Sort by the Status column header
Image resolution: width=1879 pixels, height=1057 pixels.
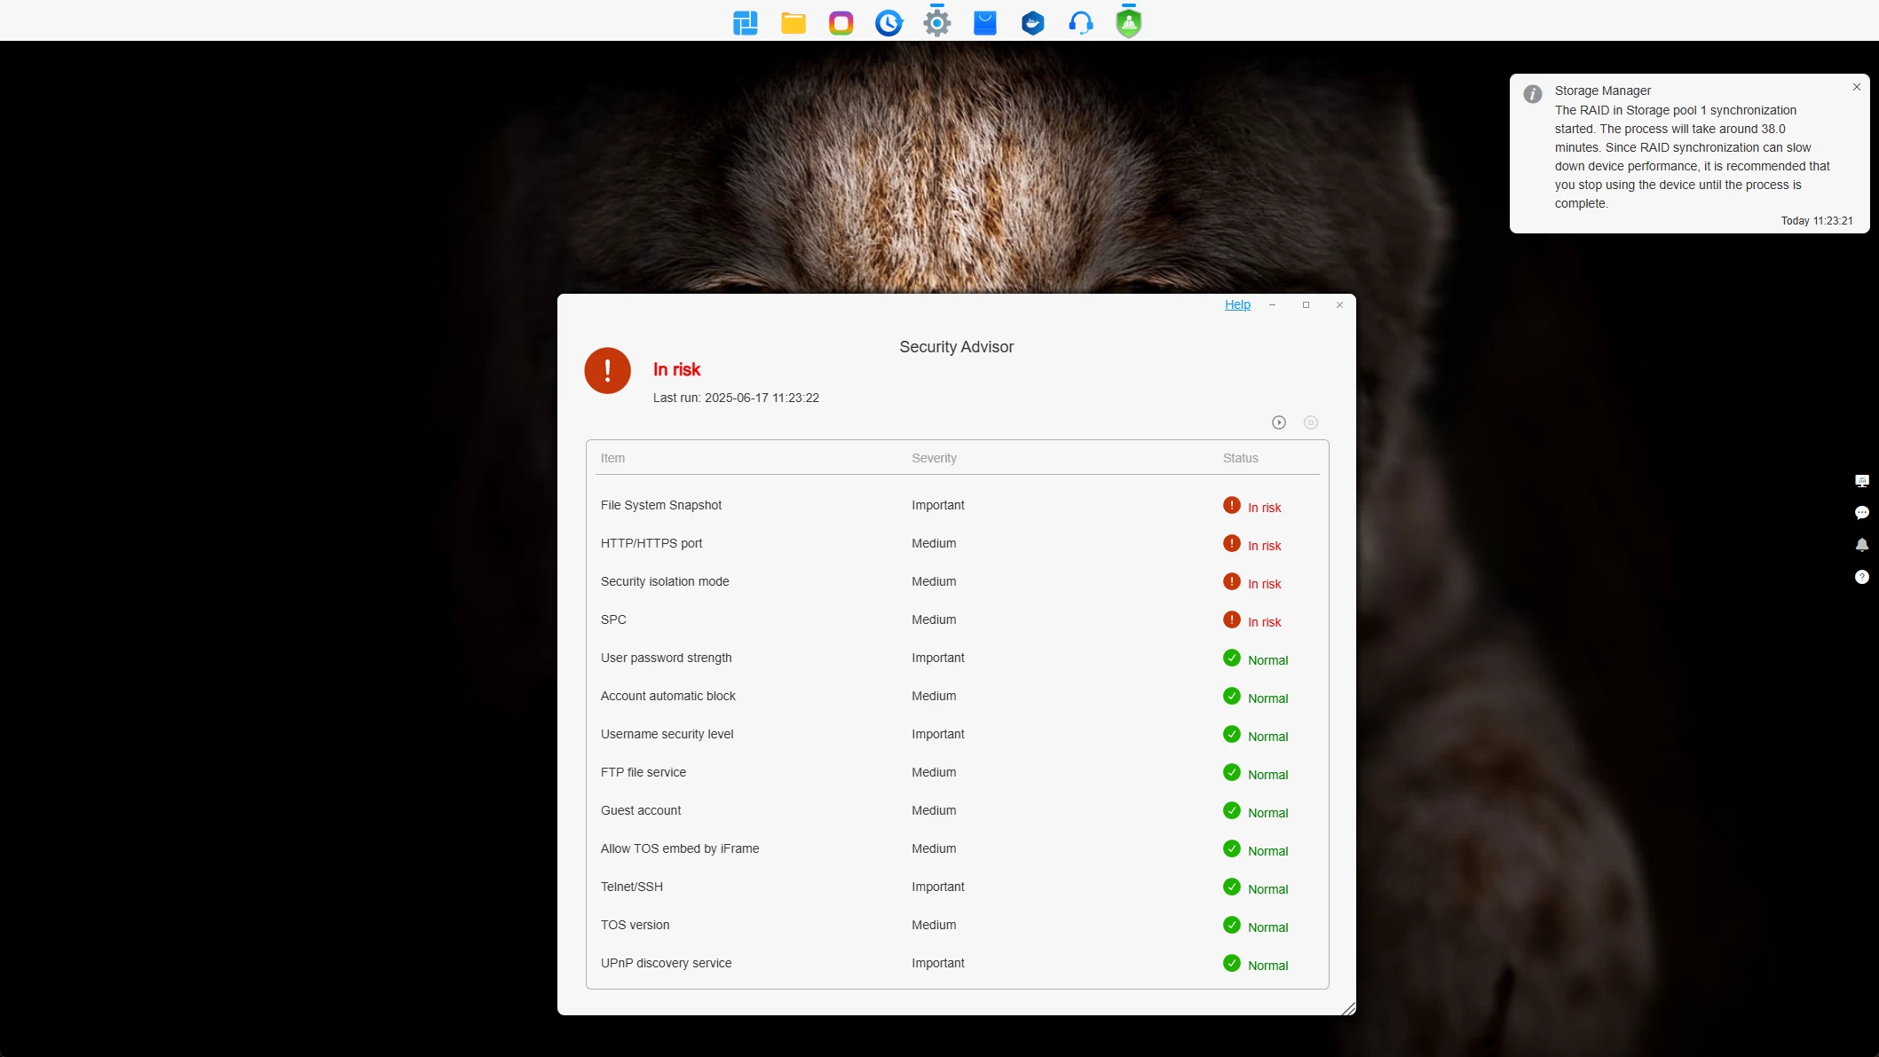pyautogui.click(x=1241, y=458)
